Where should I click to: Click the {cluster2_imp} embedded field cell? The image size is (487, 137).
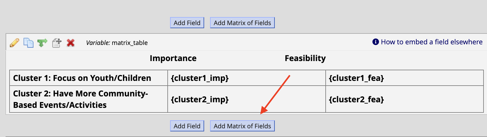(247, 99)
